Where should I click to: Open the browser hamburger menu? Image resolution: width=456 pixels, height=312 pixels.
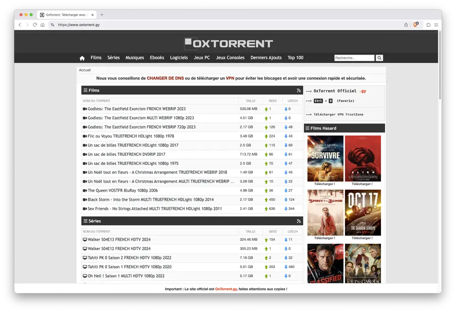(436, 25)
